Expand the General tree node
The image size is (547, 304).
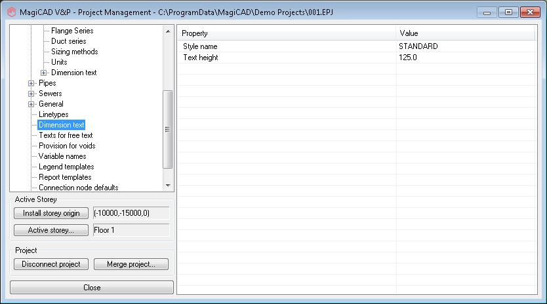[x=31, y=104]
